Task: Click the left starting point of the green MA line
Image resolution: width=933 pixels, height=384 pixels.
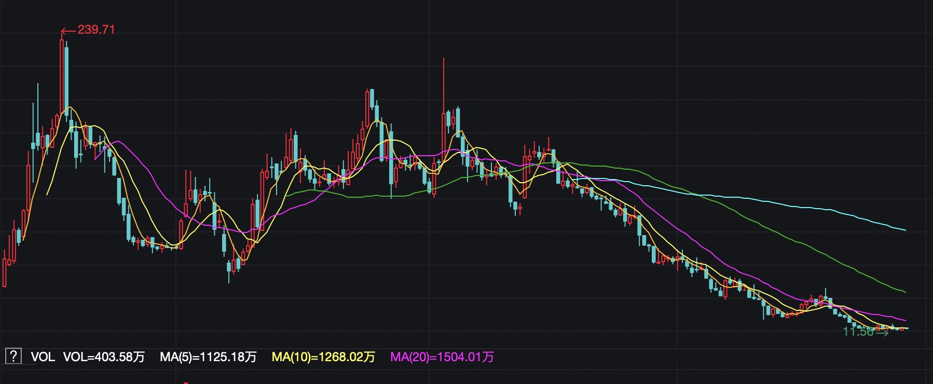Action: tap(285, 195)
